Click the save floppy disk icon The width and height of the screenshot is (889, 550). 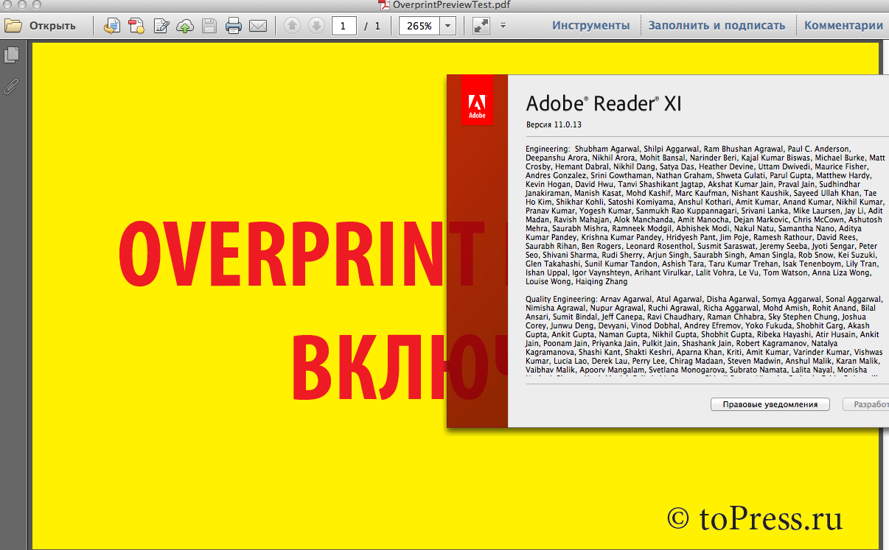[209, 26]
